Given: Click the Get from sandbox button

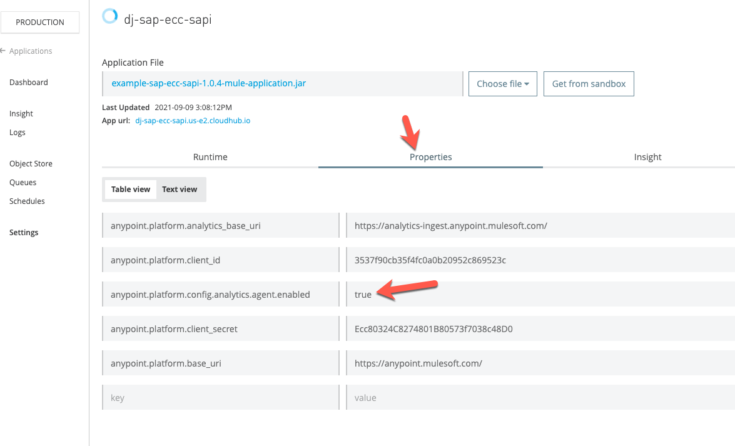Looking at the screenshot, I should (x=589, y=83).
